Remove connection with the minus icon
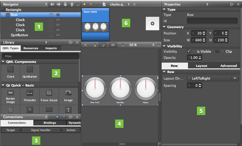 64,117
